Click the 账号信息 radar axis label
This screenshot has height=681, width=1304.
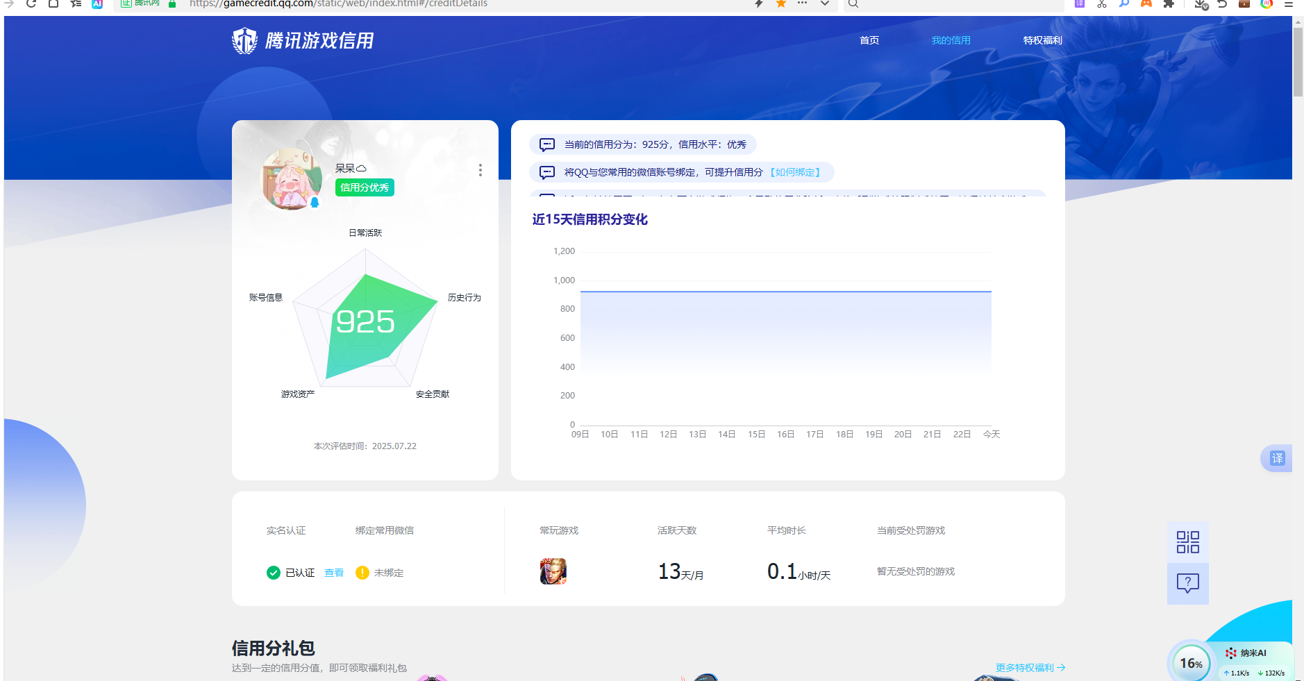[266, 297]
